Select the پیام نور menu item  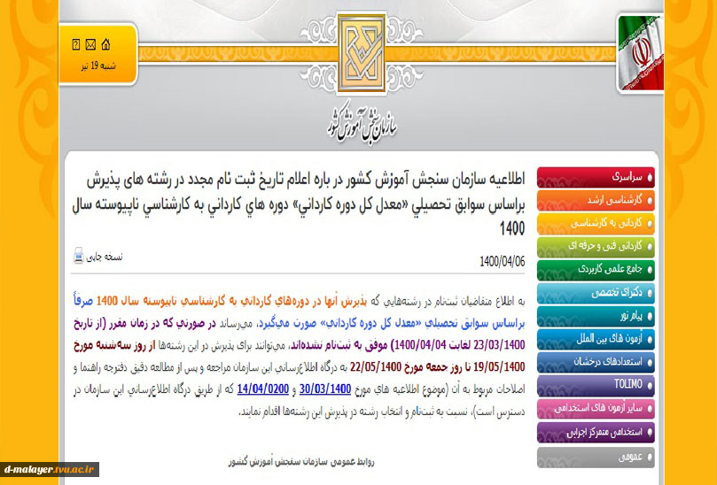pyautogui.click(x=596, y=316)
